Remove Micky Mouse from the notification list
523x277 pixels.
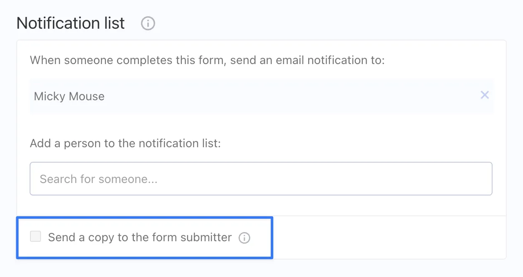click(x=484, y=95)
